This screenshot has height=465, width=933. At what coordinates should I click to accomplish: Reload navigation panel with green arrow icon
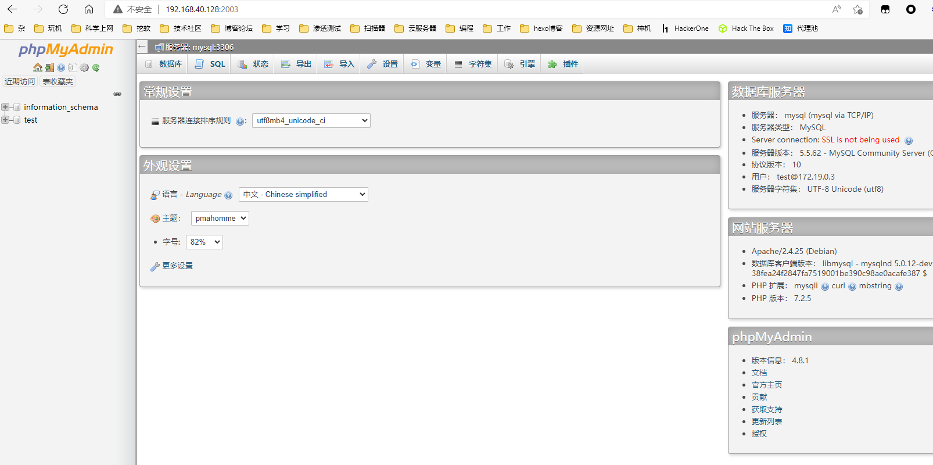pos(96,68)
